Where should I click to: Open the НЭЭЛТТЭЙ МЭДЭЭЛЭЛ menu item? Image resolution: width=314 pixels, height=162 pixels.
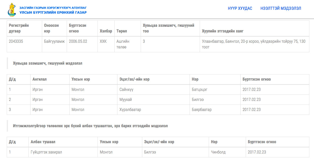[x=281, y=8]
